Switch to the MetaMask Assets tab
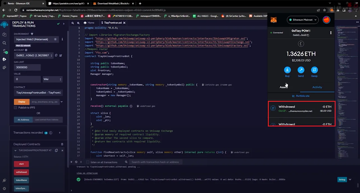This screenshot has width=360, height=193. pos(283,87)
